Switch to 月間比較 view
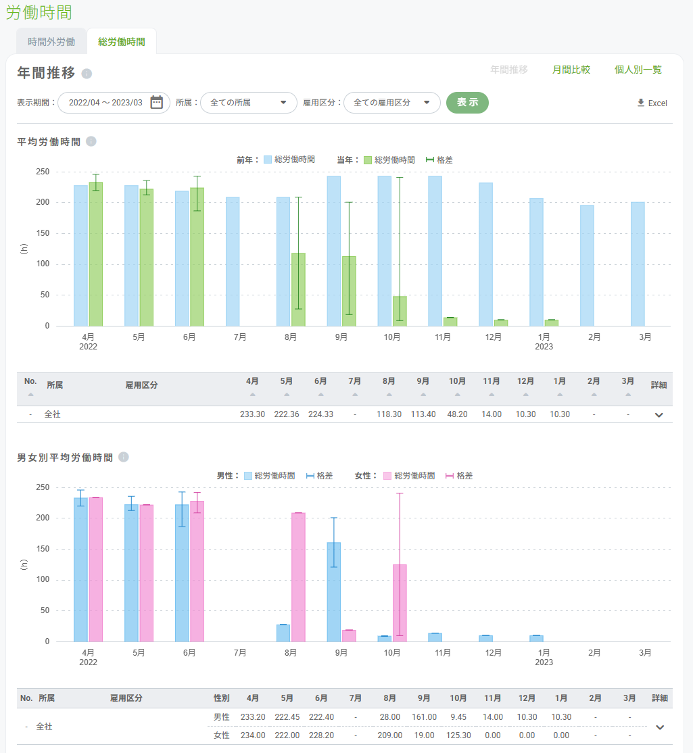The width and height of the screenshot is (693, 753). [571, 70]
